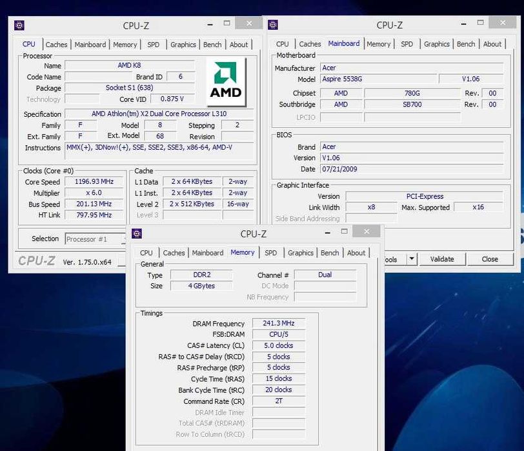Viewport: 524px width, 451px height.
Task: Maximize the Memory window
Action: pyautogui.click(x=344, y=231)
